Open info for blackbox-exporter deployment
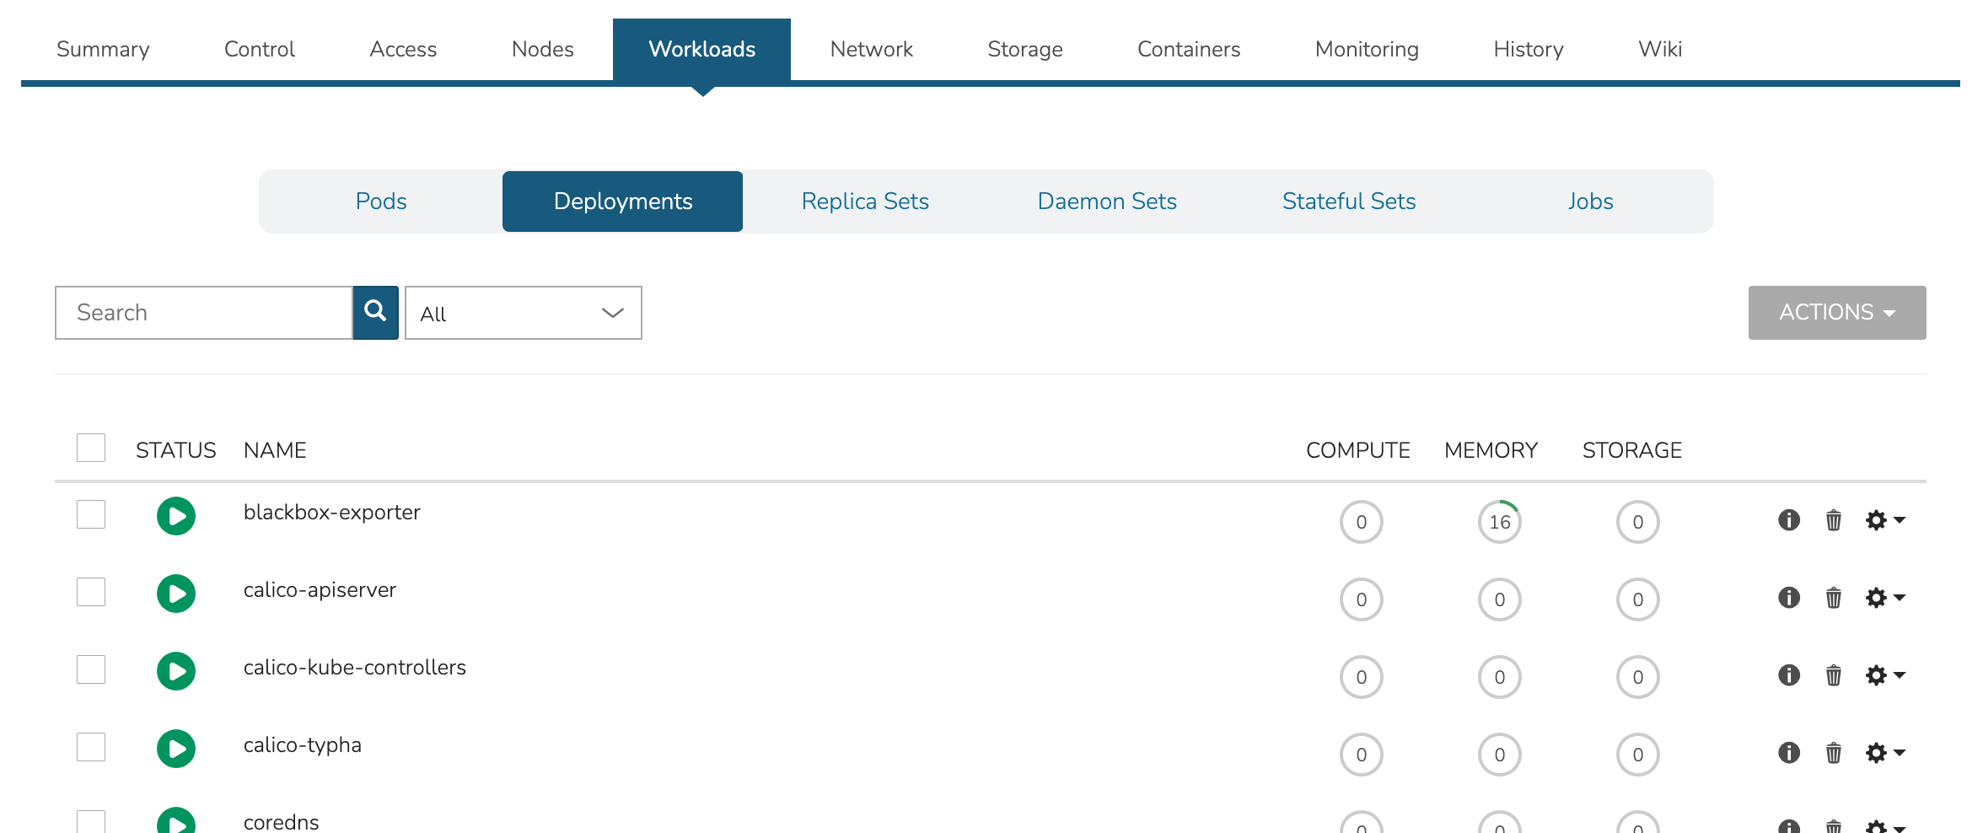1983x833 pixels. coord(1788,520)
